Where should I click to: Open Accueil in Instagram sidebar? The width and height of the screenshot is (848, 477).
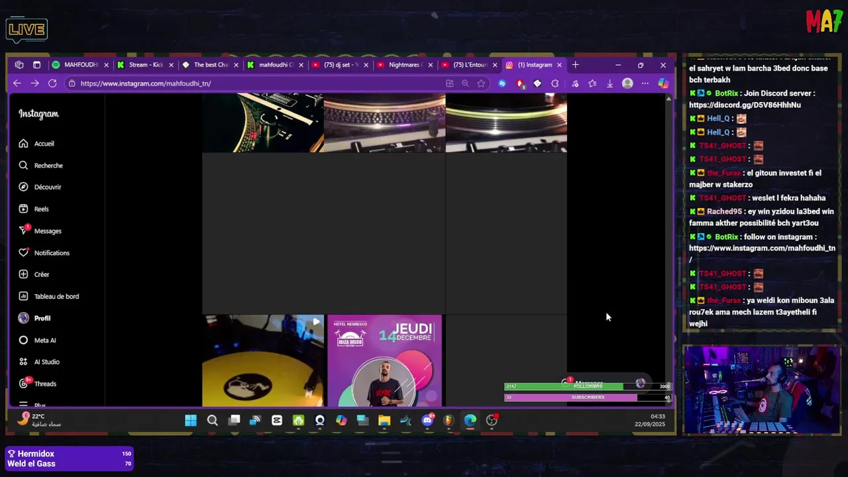(36, 144)
